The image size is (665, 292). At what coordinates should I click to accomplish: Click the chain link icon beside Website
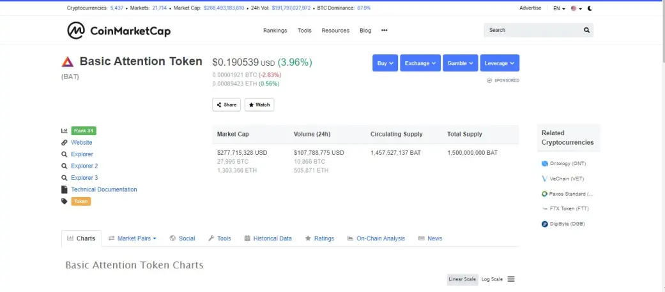(x=65, y=143)
